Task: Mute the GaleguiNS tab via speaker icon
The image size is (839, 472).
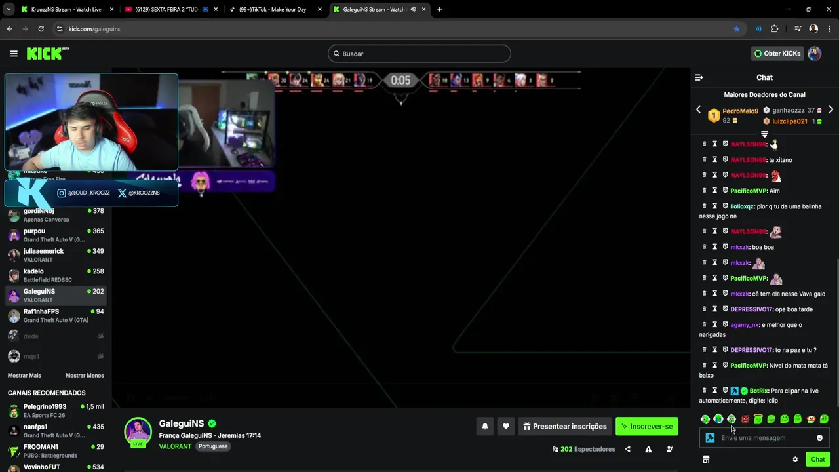Action: click(x=414, y=9)
